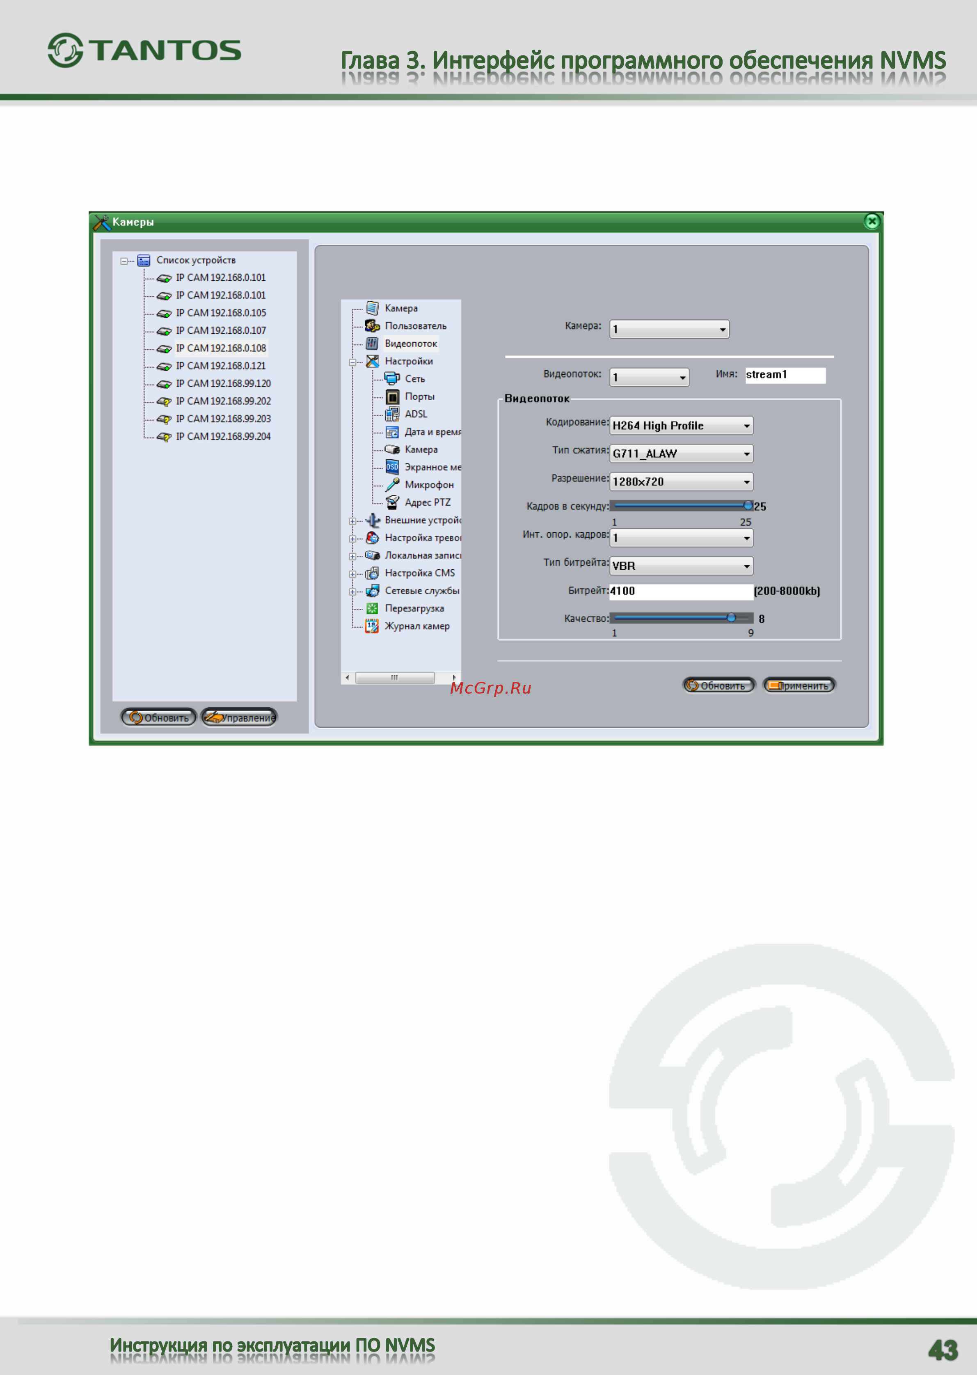Expand the Локальная запись node

point(352,556)
